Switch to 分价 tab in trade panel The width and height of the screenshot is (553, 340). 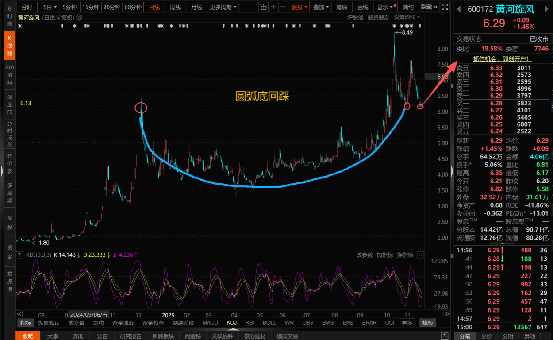[486, 336]
